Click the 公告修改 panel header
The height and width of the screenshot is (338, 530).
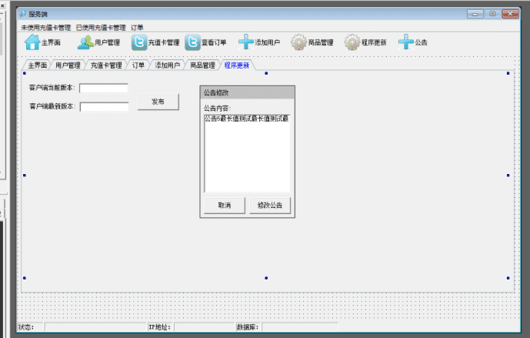coord(248,92)
